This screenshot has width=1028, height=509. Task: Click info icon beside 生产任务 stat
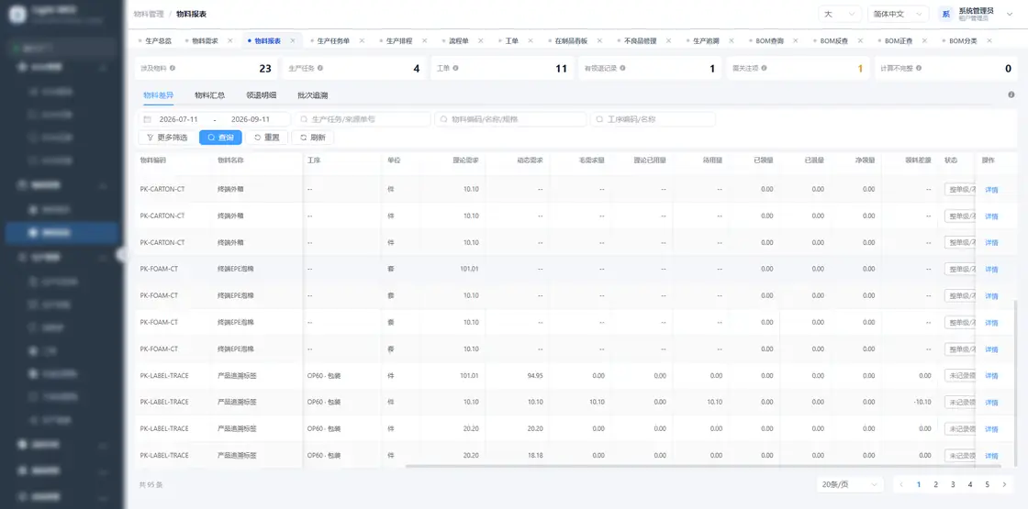[x=320, y=68]
